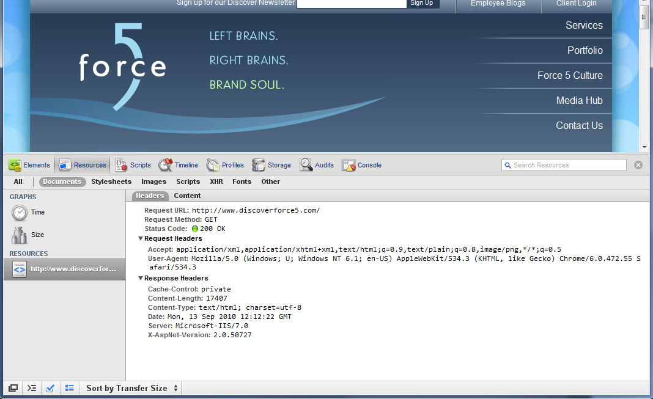Click the Cache-Control private line
The image size is (653, 399).
pyautogui.click(x=189, y=289)
